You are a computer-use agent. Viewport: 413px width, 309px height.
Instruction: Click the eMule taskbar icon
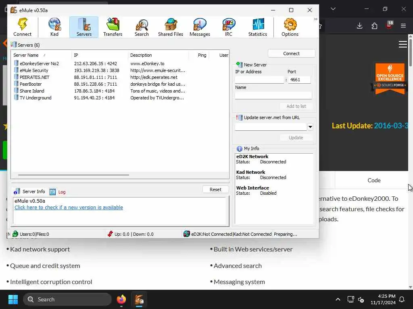[x=139, y=299]
